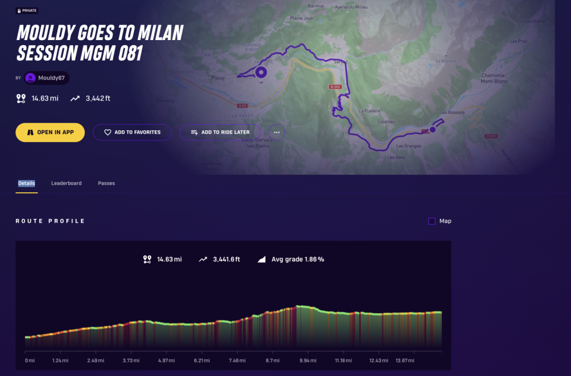Click the 3,441.6 ft value in profile
Image resolution: width=571 pixels, height=376 pixels.
coord(226,259)
